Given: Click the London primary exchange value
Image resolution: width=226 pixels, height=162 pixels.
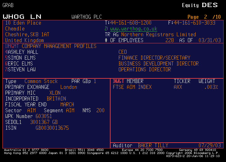Looking at the screenshot, I should (x=69, y=87).
